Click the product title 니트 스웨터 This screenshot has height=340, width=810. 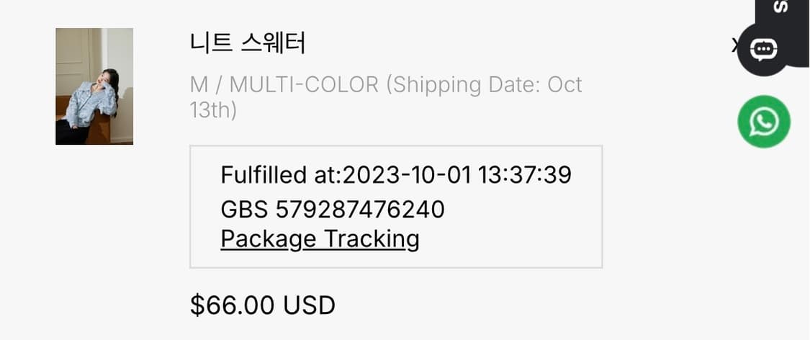point(248,43)
